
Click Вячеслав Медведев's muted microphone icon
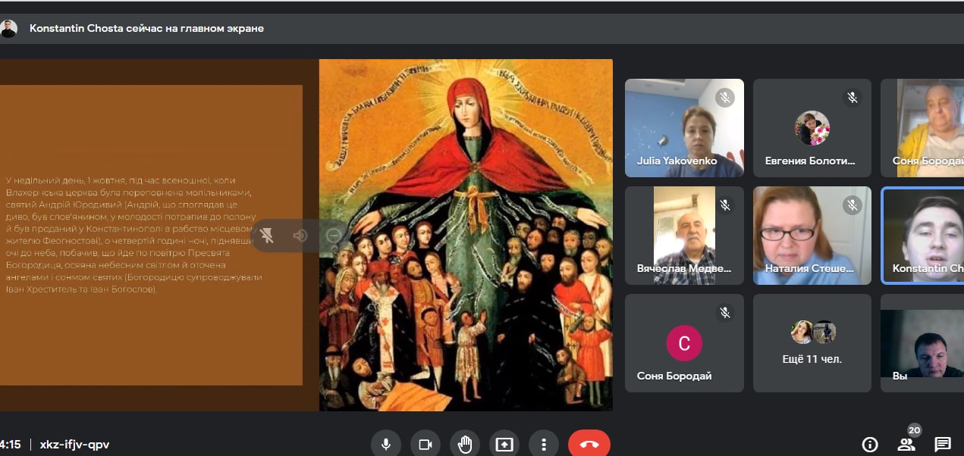click(x=725, y=205)
